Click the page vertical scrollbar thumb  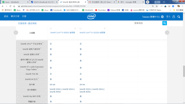(x=184, y=71)
